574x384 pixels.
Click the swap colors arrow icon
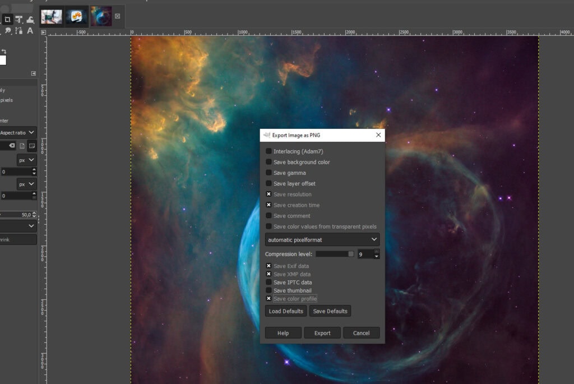[x=4, y=51]
